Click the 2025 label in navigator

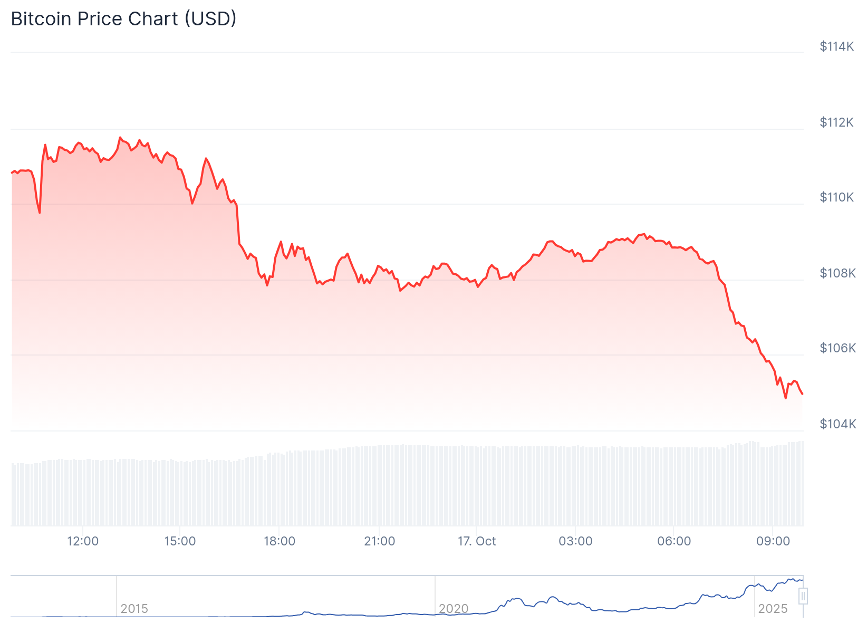coord(773,609)
